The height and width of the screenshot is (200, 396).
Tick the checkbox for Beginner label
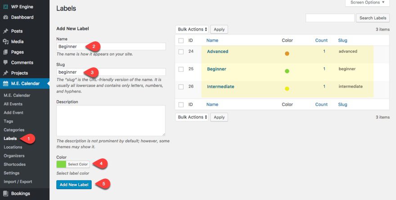(x=181, y=69)
